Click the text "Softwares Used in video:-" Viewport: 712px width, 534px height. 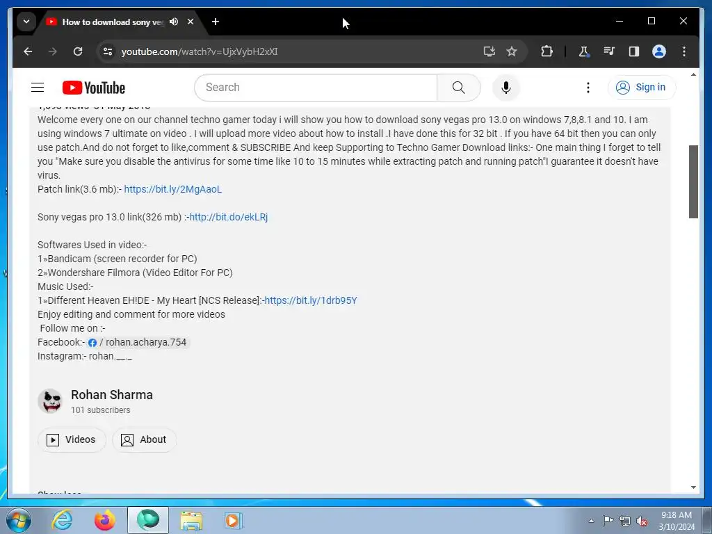(x=92, y=245)
